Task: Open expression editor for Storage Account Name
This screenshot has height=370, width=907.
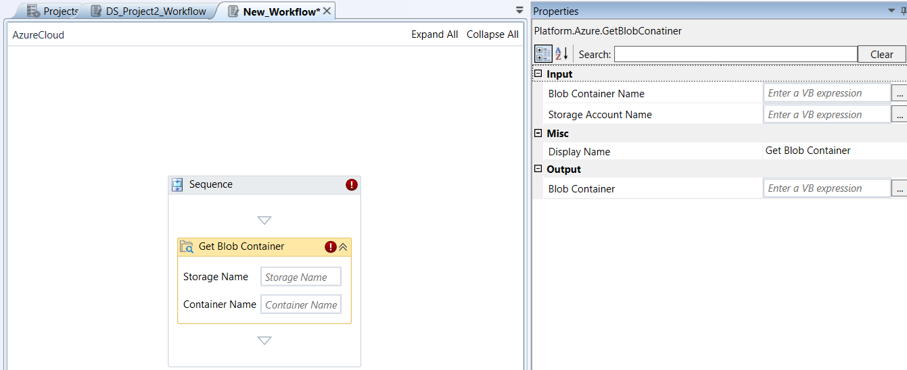Action: tap(900, 115)
